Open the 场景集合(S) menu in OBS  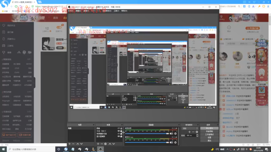pos(107,11)
